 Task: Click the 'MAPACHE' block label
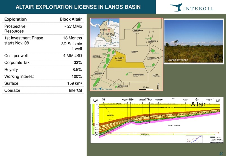click(x=96, y=56)
